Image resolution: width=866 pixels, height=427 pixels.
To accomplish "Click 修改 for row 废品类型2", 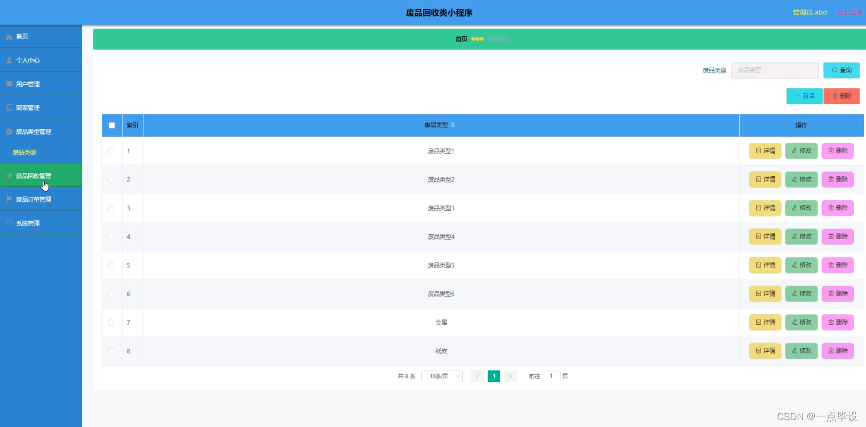I will pyautogui.click(x=801, y=179).
